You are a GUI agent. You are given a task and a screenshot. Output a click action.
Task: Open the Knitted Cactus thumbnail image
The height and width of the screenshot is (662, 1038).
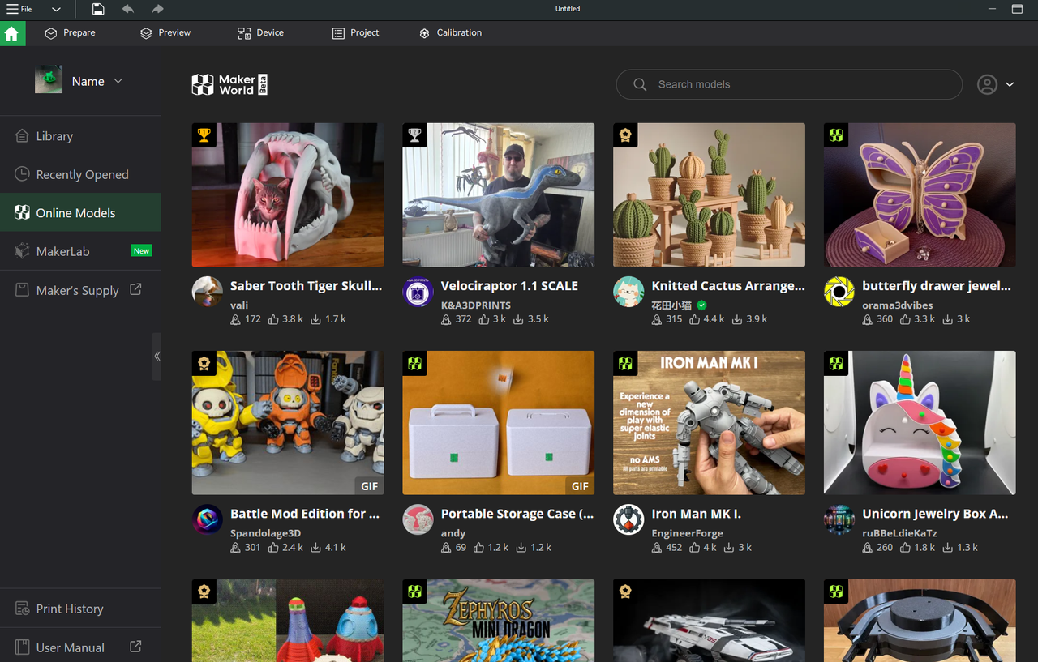[709, 195]
